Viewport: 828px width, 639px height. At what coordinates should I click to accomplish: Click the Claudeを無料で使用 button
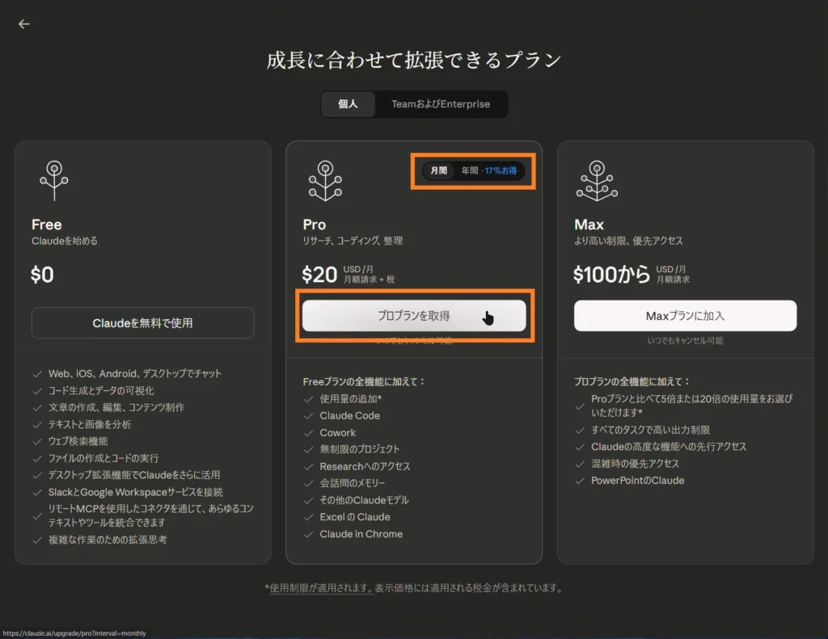[142, 322]
